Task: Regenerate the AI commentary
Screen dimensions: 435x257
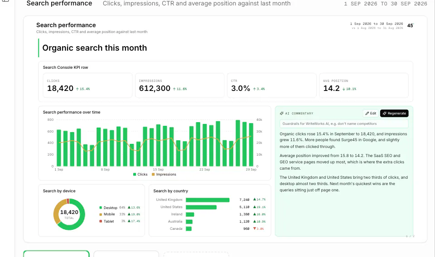Action: point(394,113)
